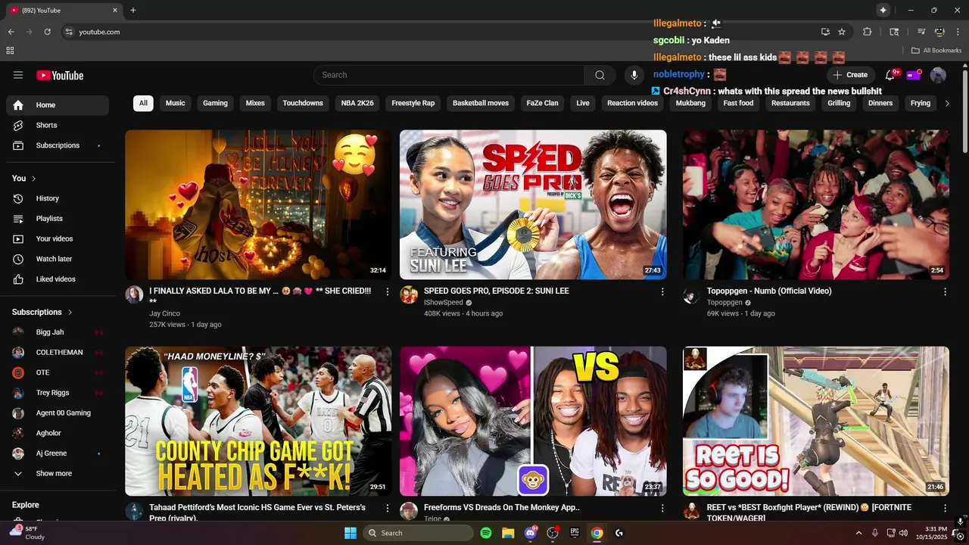This screenshot has height=545, width=969.
Task: Select the Freestyle Rap filter chip
Action: (x=413, y=103)
